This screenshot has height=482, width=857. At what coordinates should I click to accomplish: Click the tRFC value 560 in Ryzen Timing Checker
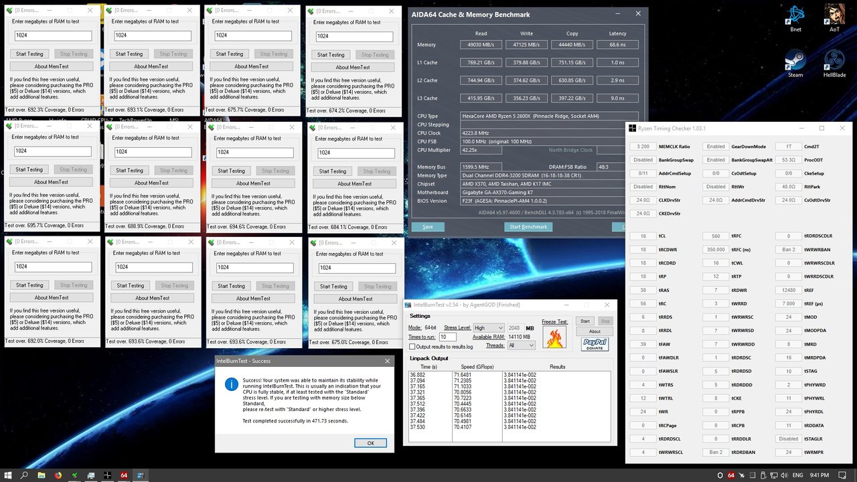716,236
